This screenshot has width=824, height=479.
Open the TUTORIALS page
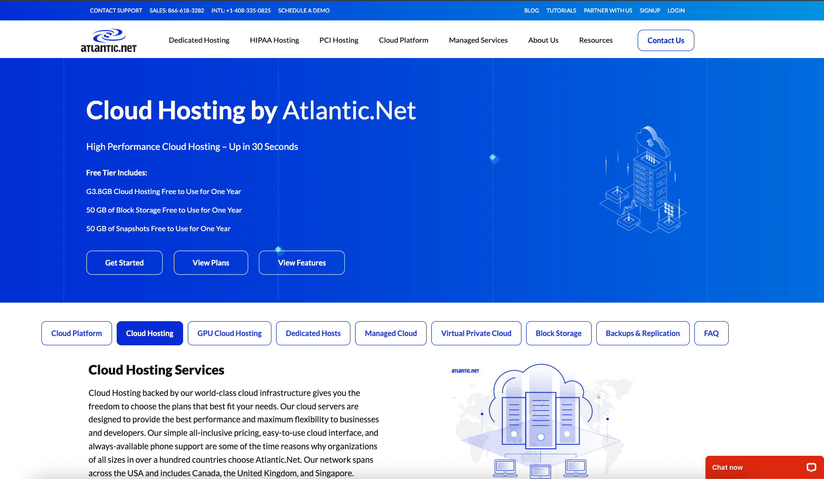tap(561, 10)
